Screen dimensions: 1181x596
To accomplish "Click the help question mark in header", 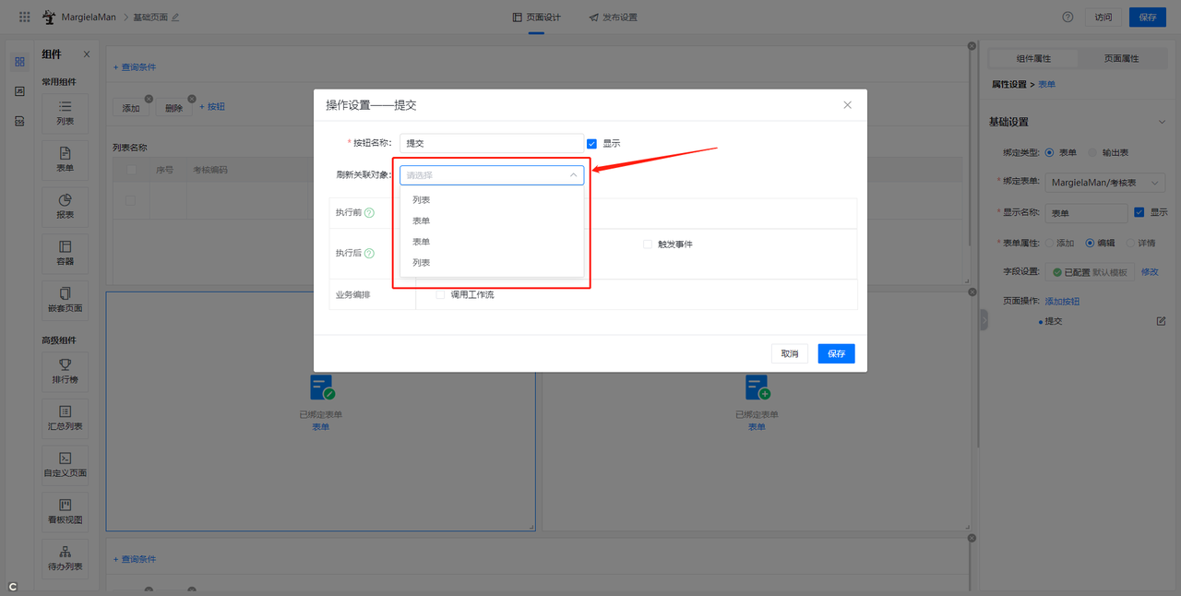I will 1068,17.
